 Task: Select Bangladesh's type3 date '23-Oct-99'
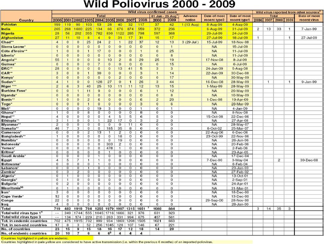[x=214, y=136]
